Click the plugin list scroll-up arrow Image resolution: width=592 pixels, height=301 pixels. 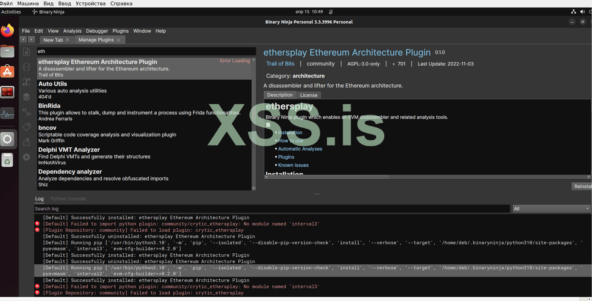254,60
